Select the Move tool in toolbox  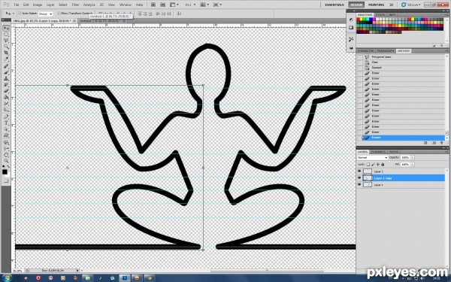pyautogui.click(x=6, y=28)
